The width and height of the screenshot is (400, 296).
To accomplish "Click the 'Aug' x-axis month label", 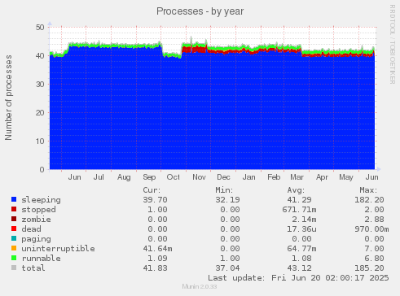I will (x=124, y=177).
